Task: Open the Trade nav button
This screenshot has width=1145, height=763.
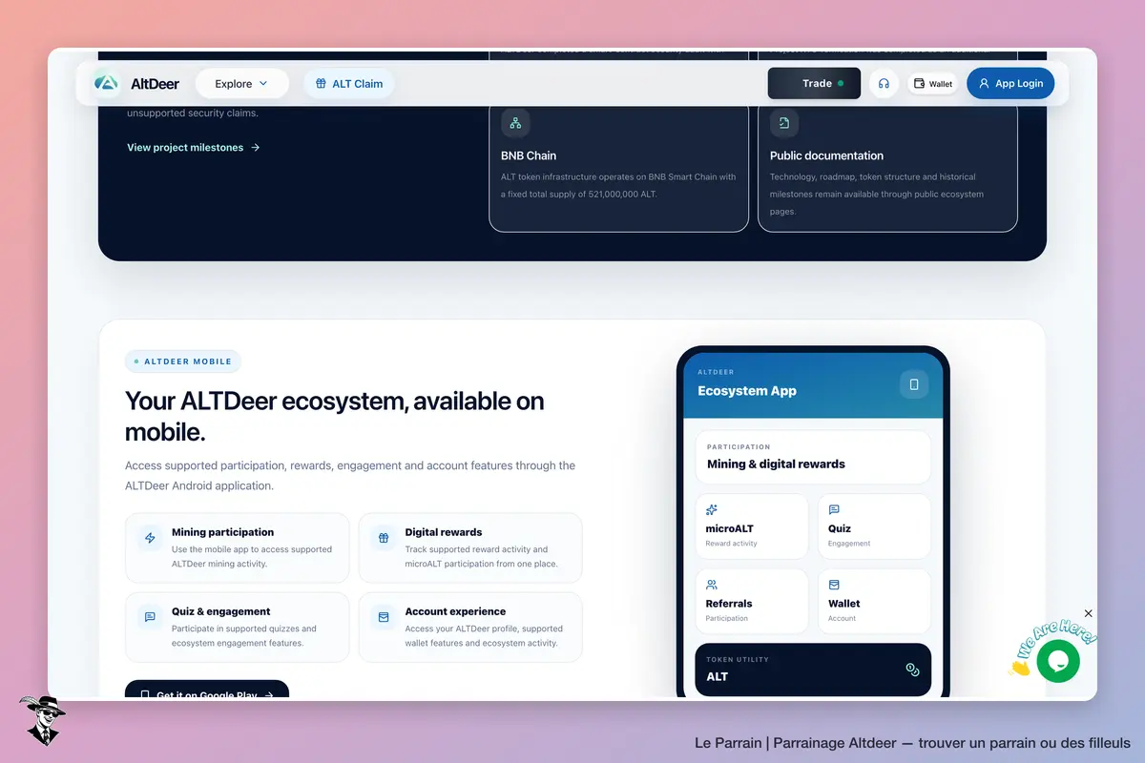Action: pyautogui.click(x=814, y=83)
